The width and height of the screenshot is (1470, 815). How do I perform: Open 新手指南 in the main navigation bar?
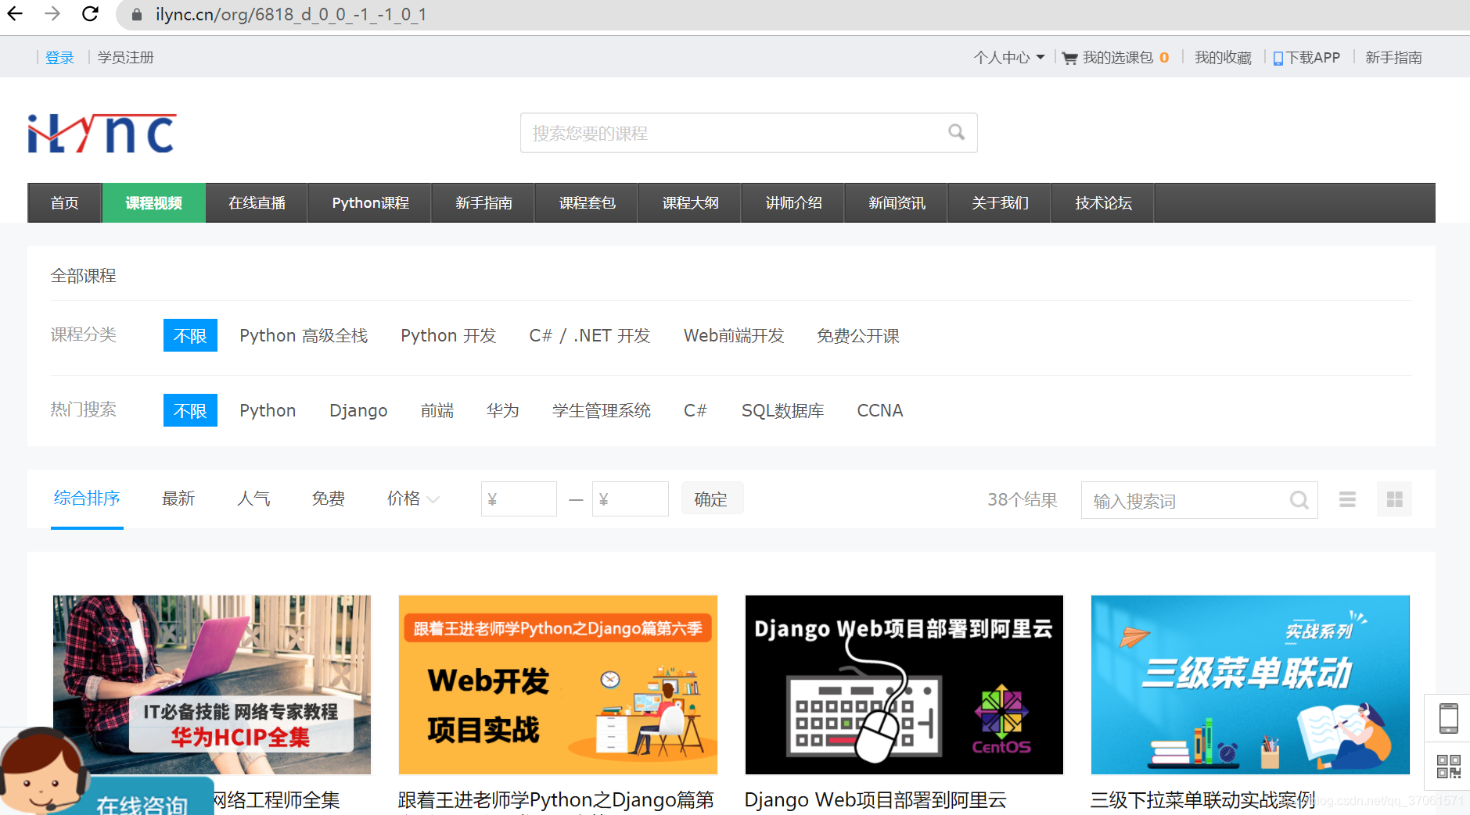coord(483,203)
